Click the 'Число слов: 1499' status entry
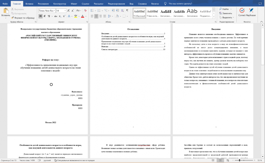 (27, 160)
